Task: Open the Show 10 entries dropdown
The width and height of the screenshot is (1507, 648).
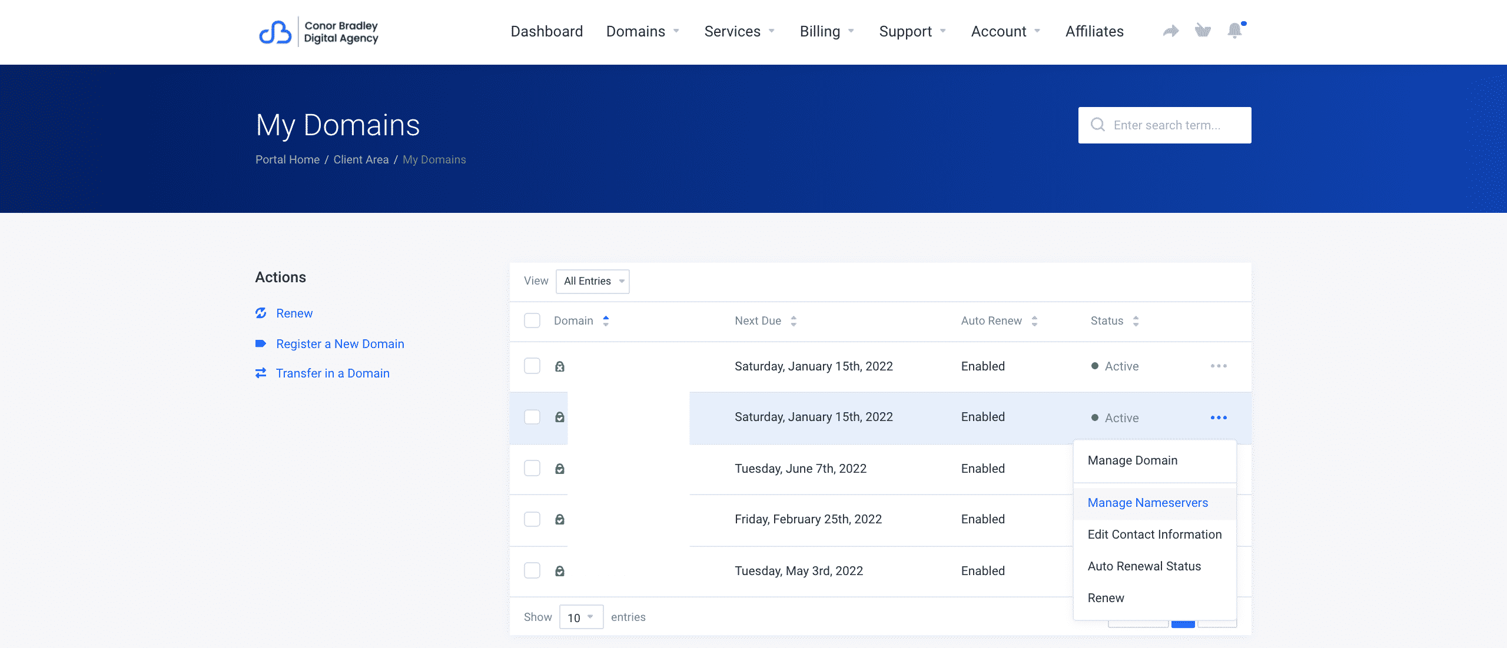Action: click(581, 617)
